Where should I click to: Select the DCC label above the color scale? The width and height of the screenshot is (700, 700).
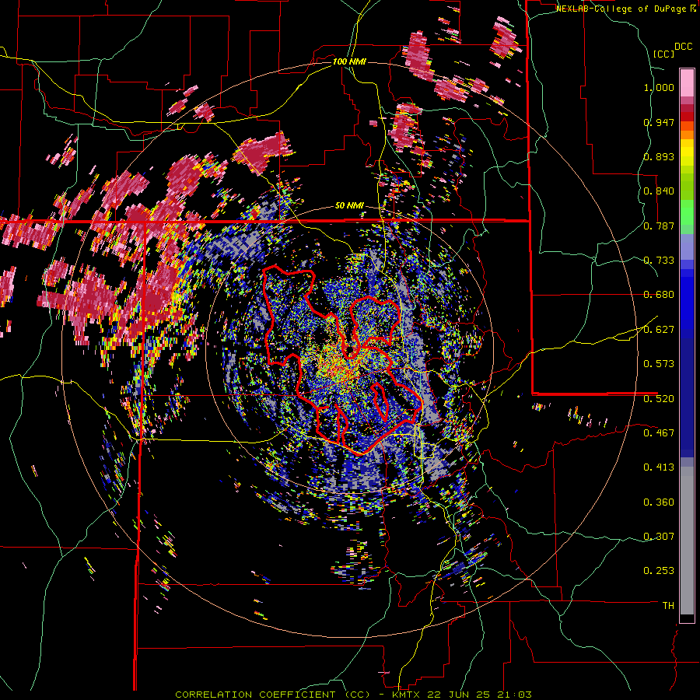(683, 47)
